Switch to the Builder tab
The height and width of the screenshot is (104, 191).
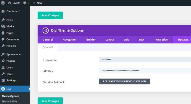[91, 39]
